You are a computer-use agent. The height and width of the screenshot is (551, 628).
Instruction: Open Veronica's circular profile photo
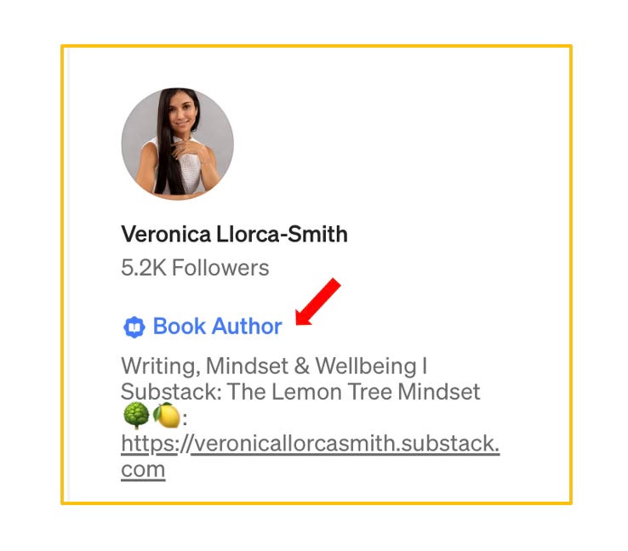click(x=178, y=144)
